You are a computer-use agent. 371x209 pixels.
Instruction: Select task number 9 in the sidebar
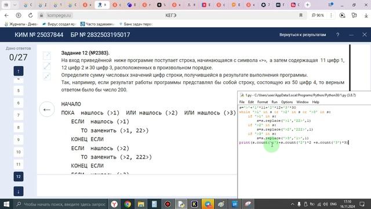point(19,140)
